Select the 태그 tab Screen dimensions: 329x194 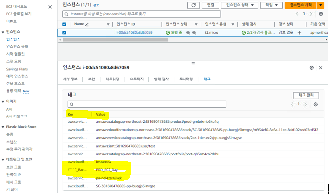[x=207, y=79]
